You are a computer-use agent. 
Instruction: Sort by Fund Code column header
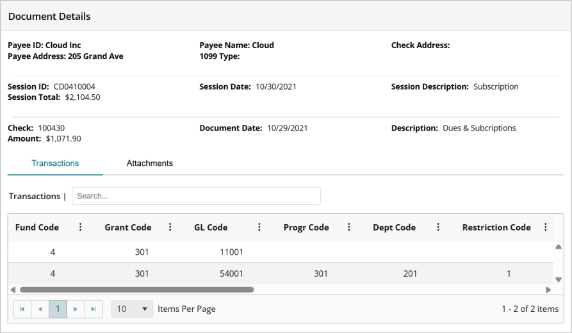(37, 227)
